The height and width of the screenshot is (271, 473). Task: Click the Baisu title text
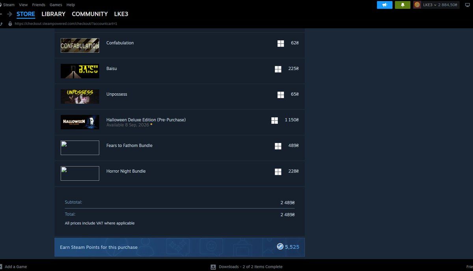click(x=112, y=69)
